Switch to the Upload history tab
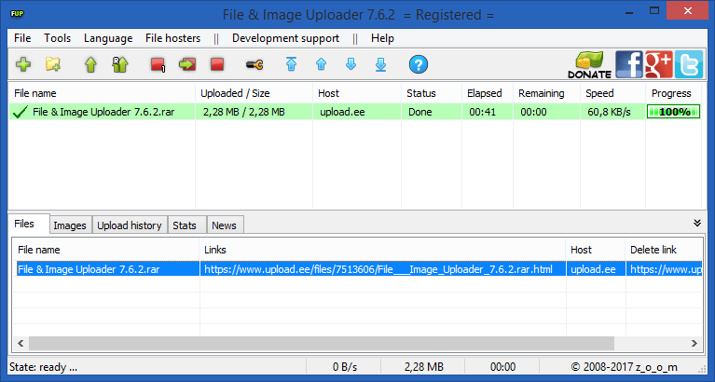715x382 pixels. pos(130,225)
